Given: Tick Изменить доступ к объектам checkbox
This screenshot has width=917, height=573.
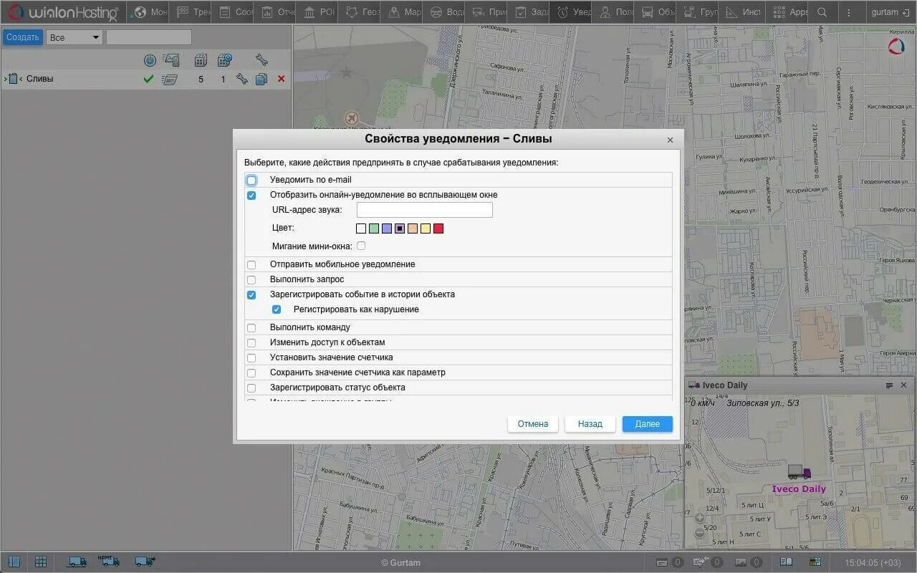Looking at the screenshot, I should tap(251, 343).
